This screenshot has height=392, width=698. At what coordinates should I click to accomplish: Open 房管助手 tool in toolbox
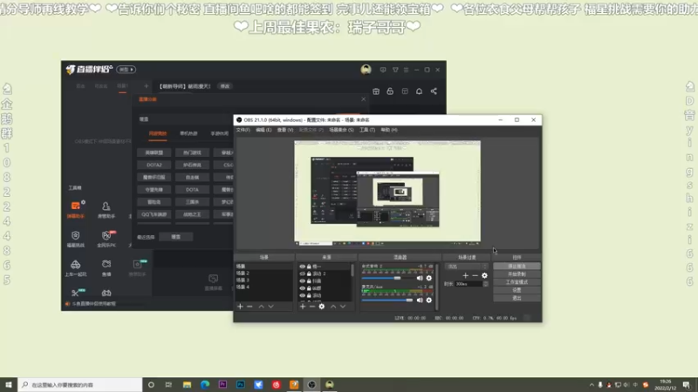[106, 209]
